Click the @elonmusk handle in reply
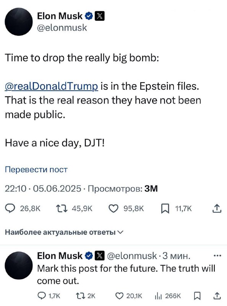Image resolution: width=227 pixels, height=306 pixels. pyautogui.click(x=132, y=256)
